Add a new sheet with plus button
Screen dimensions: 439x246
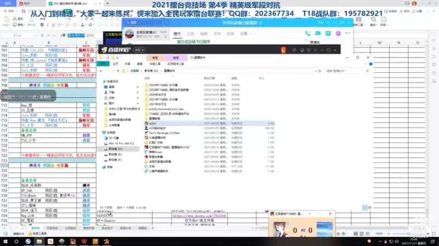[x=153, y=228]
